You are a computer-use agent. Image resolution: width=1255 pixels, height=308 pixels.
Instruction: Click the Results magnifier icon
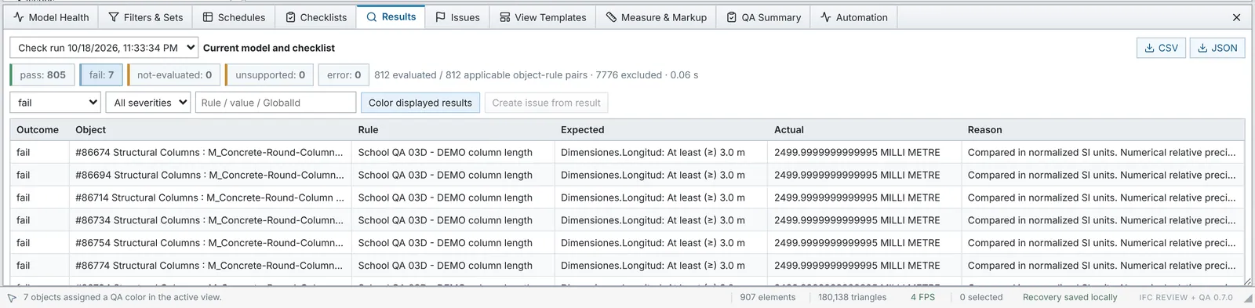coord(372,16)
